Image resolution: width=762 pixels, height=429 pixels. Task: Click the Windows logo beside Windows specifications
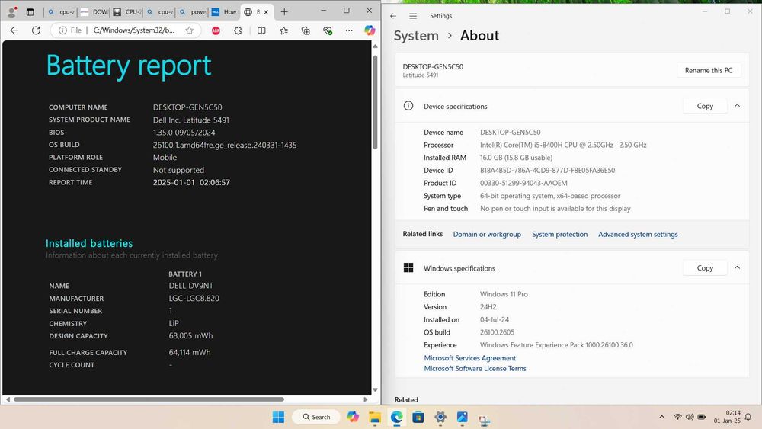point(408,267)
